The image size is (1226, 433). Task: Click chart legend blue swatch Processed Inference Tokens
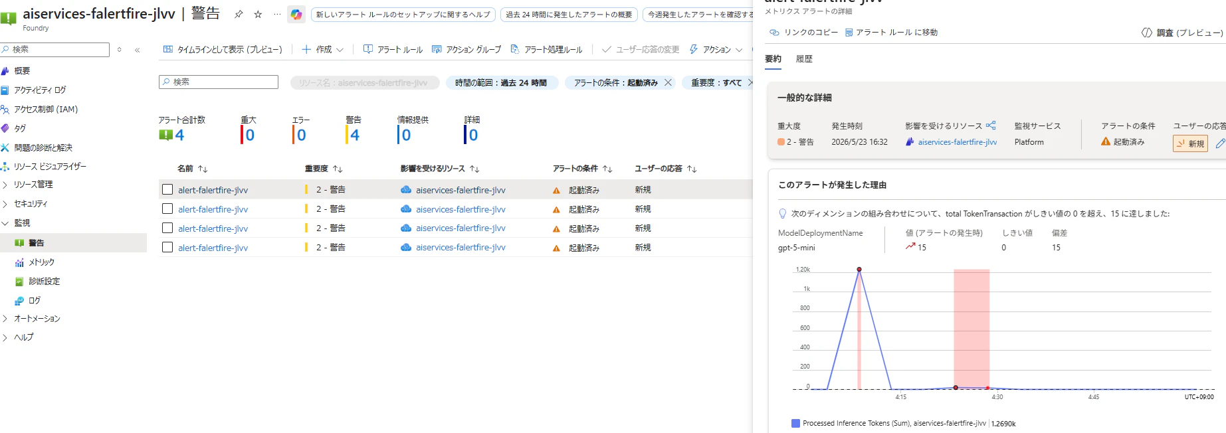[x=795, y=424]
